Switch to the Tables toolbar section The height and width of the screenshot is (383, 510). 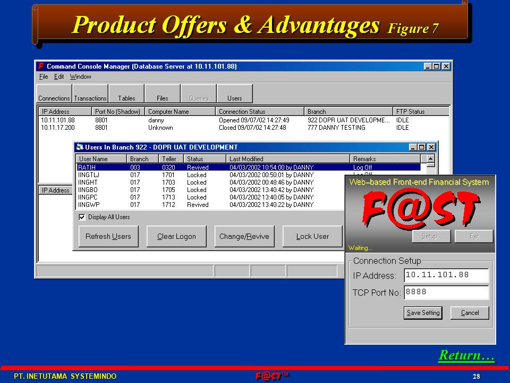126,94
